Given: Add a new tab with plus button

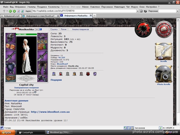Looking at the screenshot, I should (x=94, y=16).
